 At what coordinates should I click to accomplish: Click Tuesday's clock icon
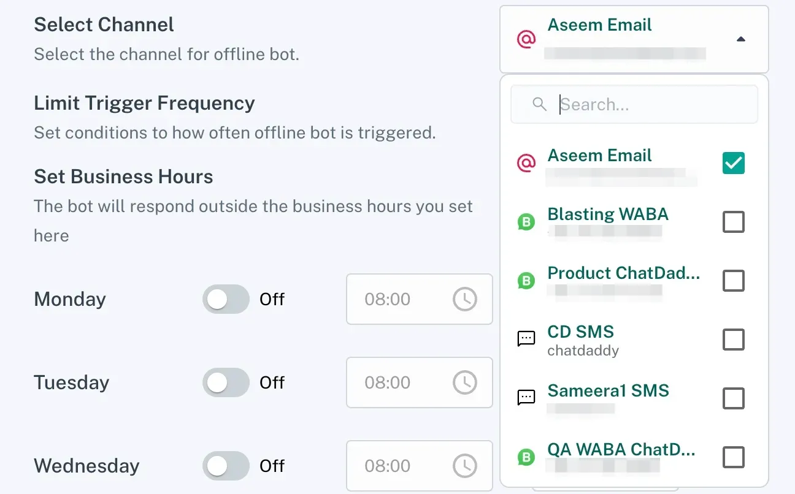pyautogui.click(x=464, y=382)
